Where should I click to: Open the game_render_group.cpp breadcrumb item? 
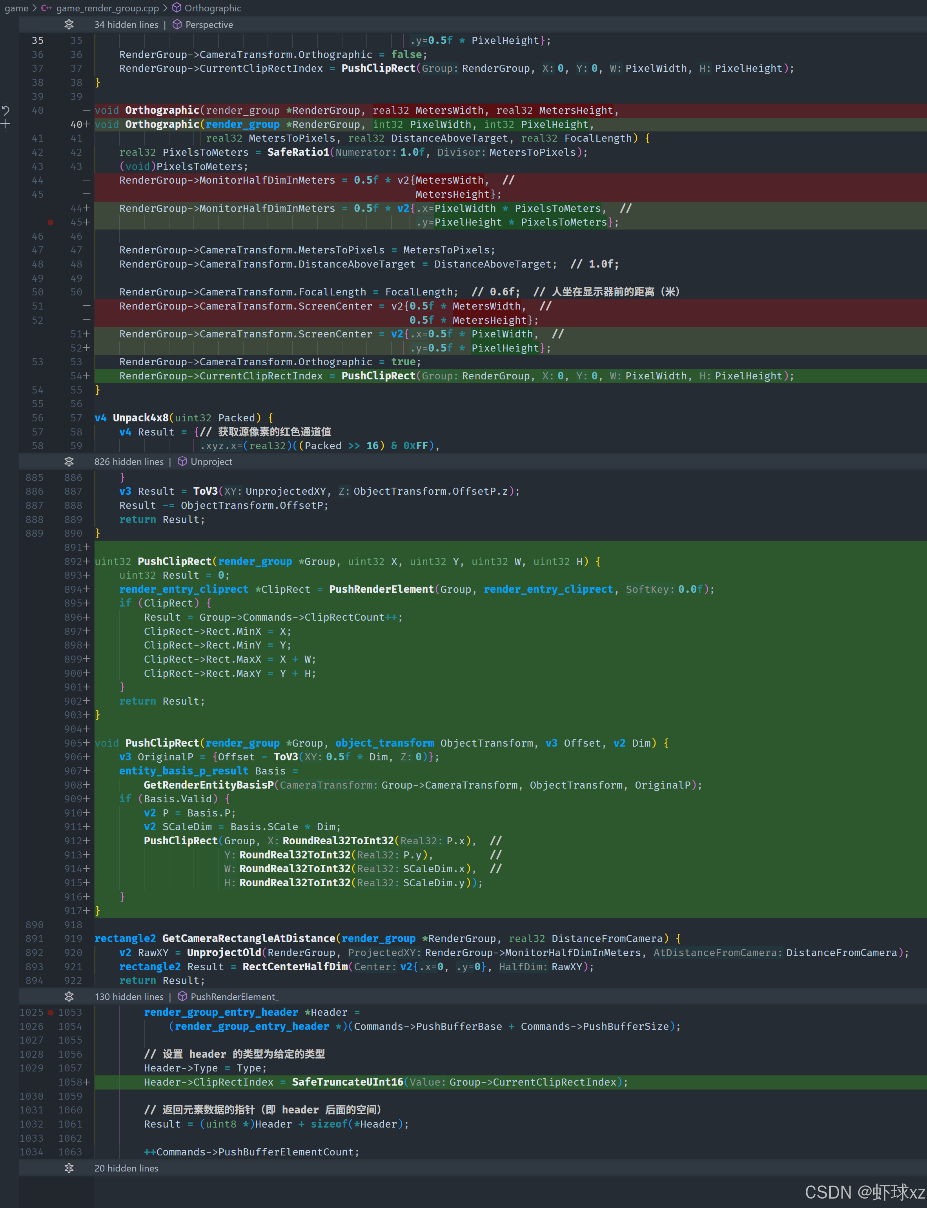point(107,8)
